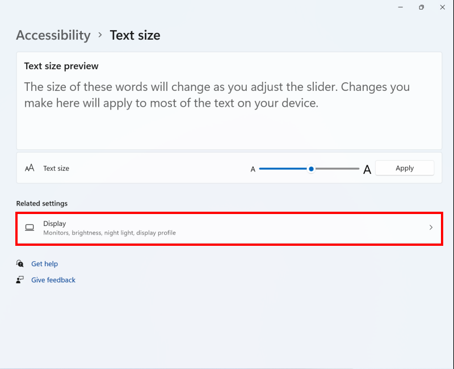Image resolution: width=454 pixels, height=369 pixels.
Task: Open the Give feedback link
Action: click(x=53, y=280)
